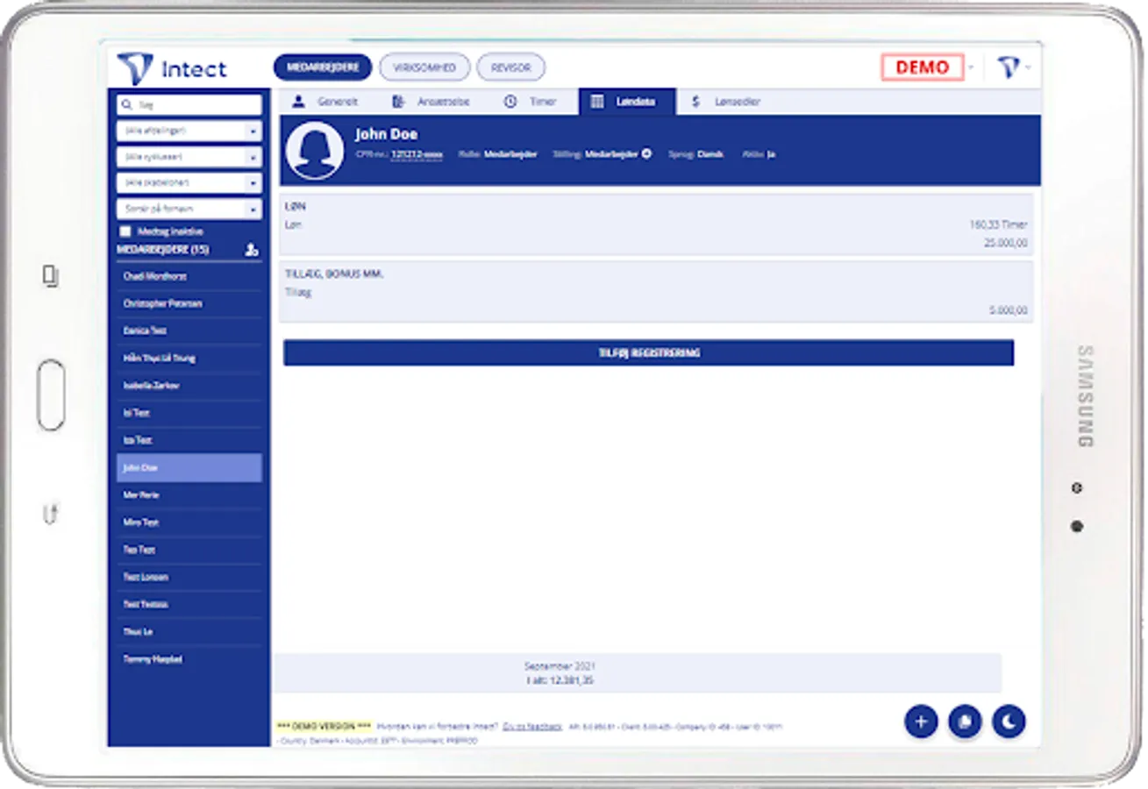The image size is (1148, 789).
Task: Select employee Denica Test
Action: pos(189,331)
